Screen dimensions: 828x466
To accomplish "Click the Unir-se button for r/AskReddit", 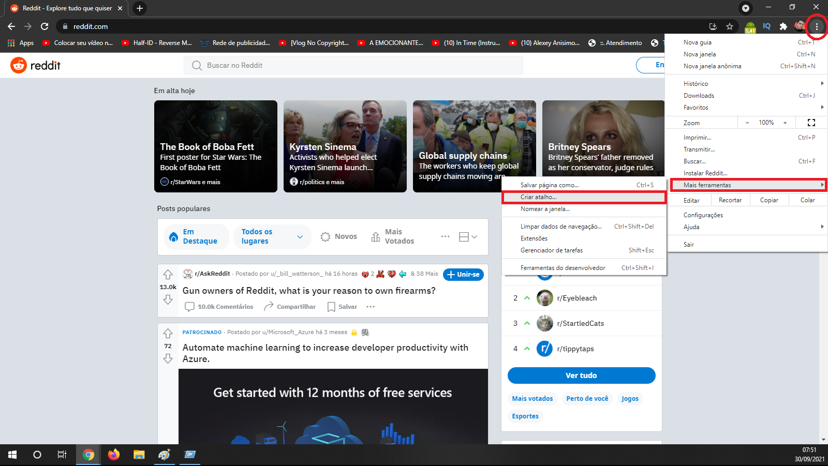I will pos(463,275).
